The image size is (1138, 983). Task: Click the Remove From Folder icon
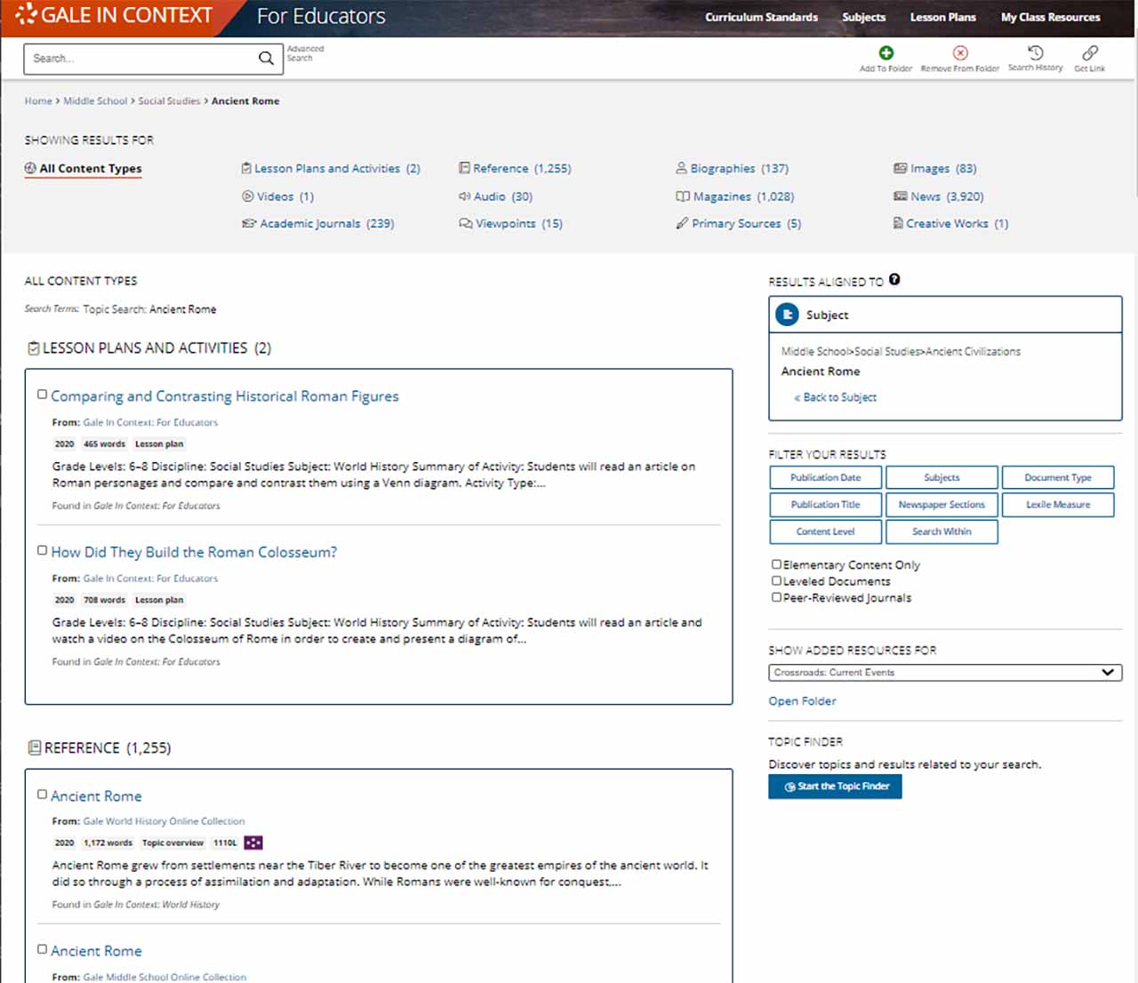(960, 52)
